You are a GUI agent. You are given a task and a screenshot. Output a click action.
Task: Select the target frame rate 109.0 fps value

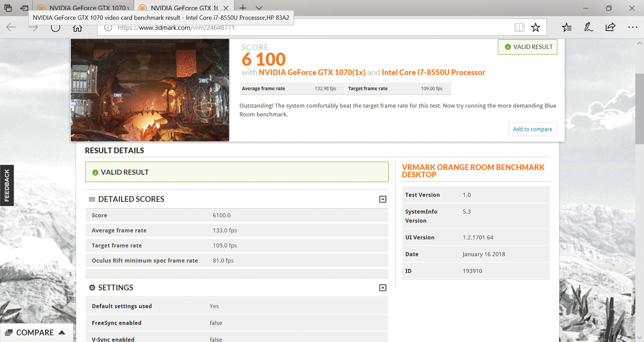click(225, 245)
